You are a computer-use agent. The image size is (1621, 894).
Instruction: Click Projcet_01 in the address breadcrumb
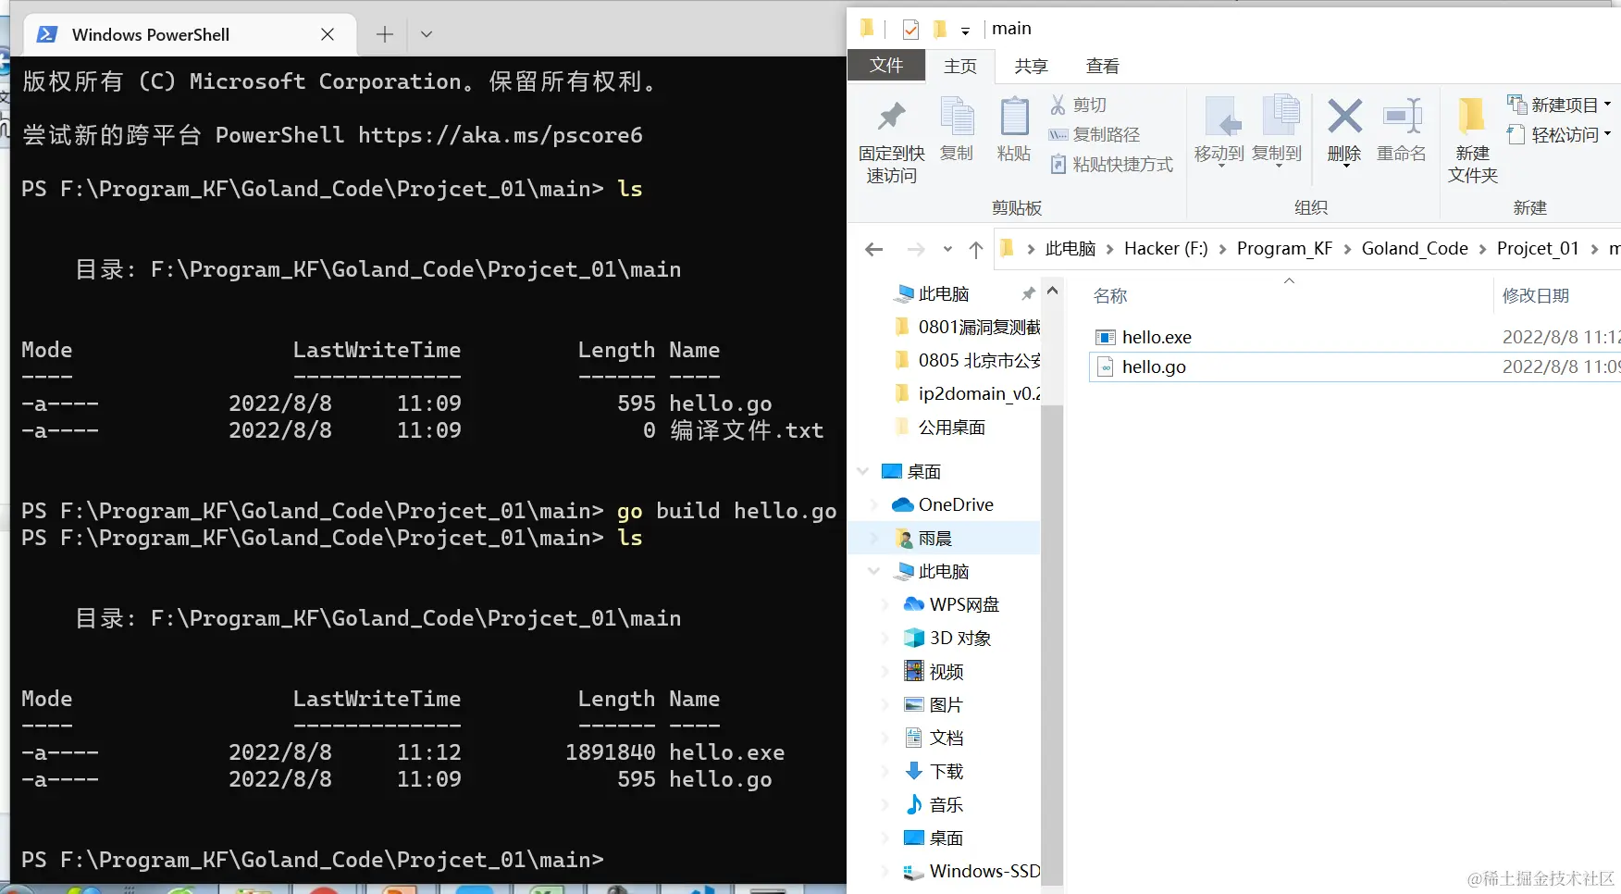[1538, 249]
